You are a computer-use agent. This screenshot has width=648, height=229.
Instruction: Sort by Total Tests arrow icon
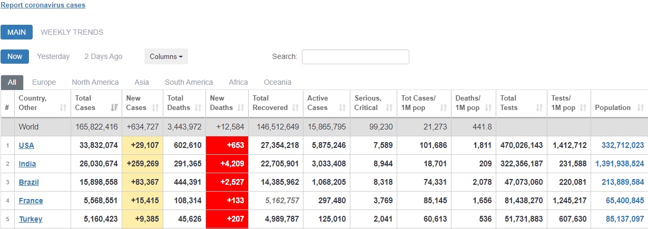(x=539, y=108)
